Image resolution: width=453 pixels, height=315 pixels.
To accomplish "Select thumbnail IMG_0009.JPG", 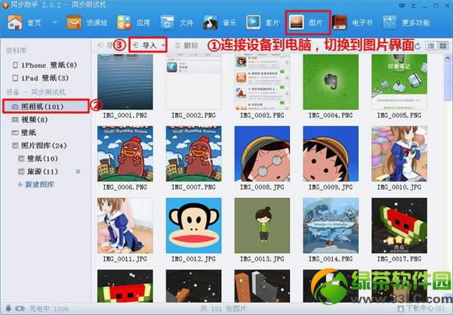I will point(331,154).
